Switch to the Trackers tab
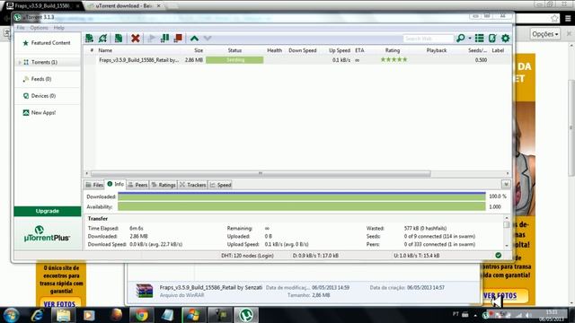 [193, 185]
